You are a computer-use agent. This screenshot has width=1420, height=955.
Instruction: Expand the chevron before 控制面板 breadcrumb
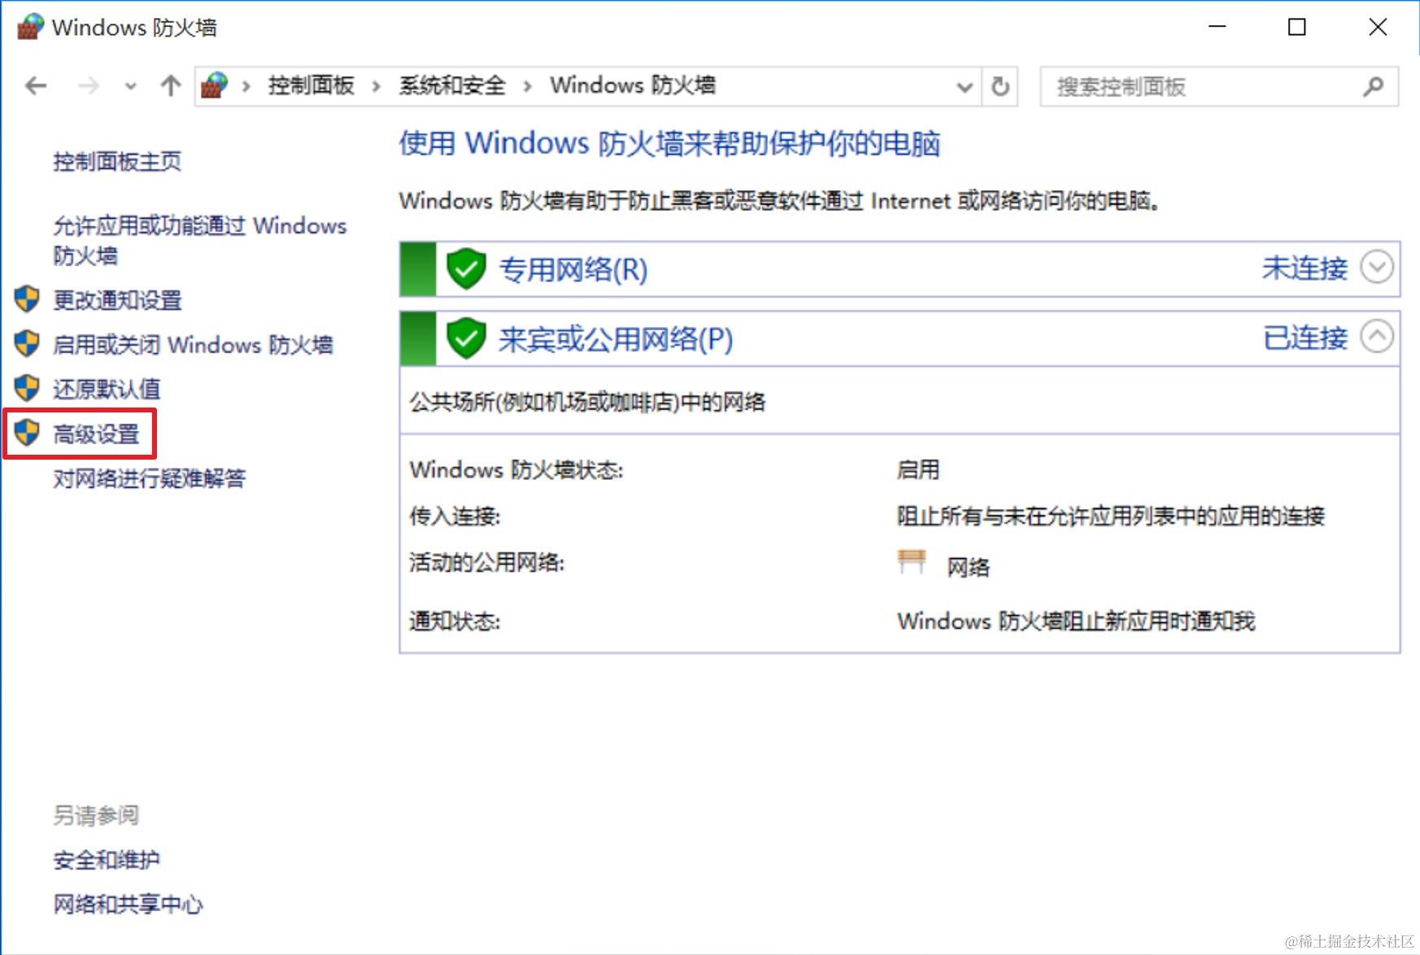[x=246, y=86]
